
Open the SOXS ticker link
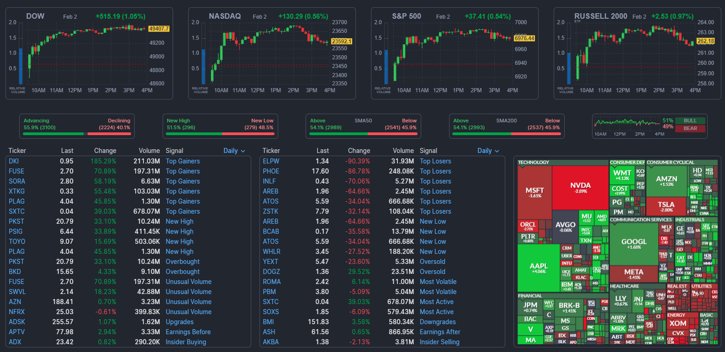tap(271, 312)
